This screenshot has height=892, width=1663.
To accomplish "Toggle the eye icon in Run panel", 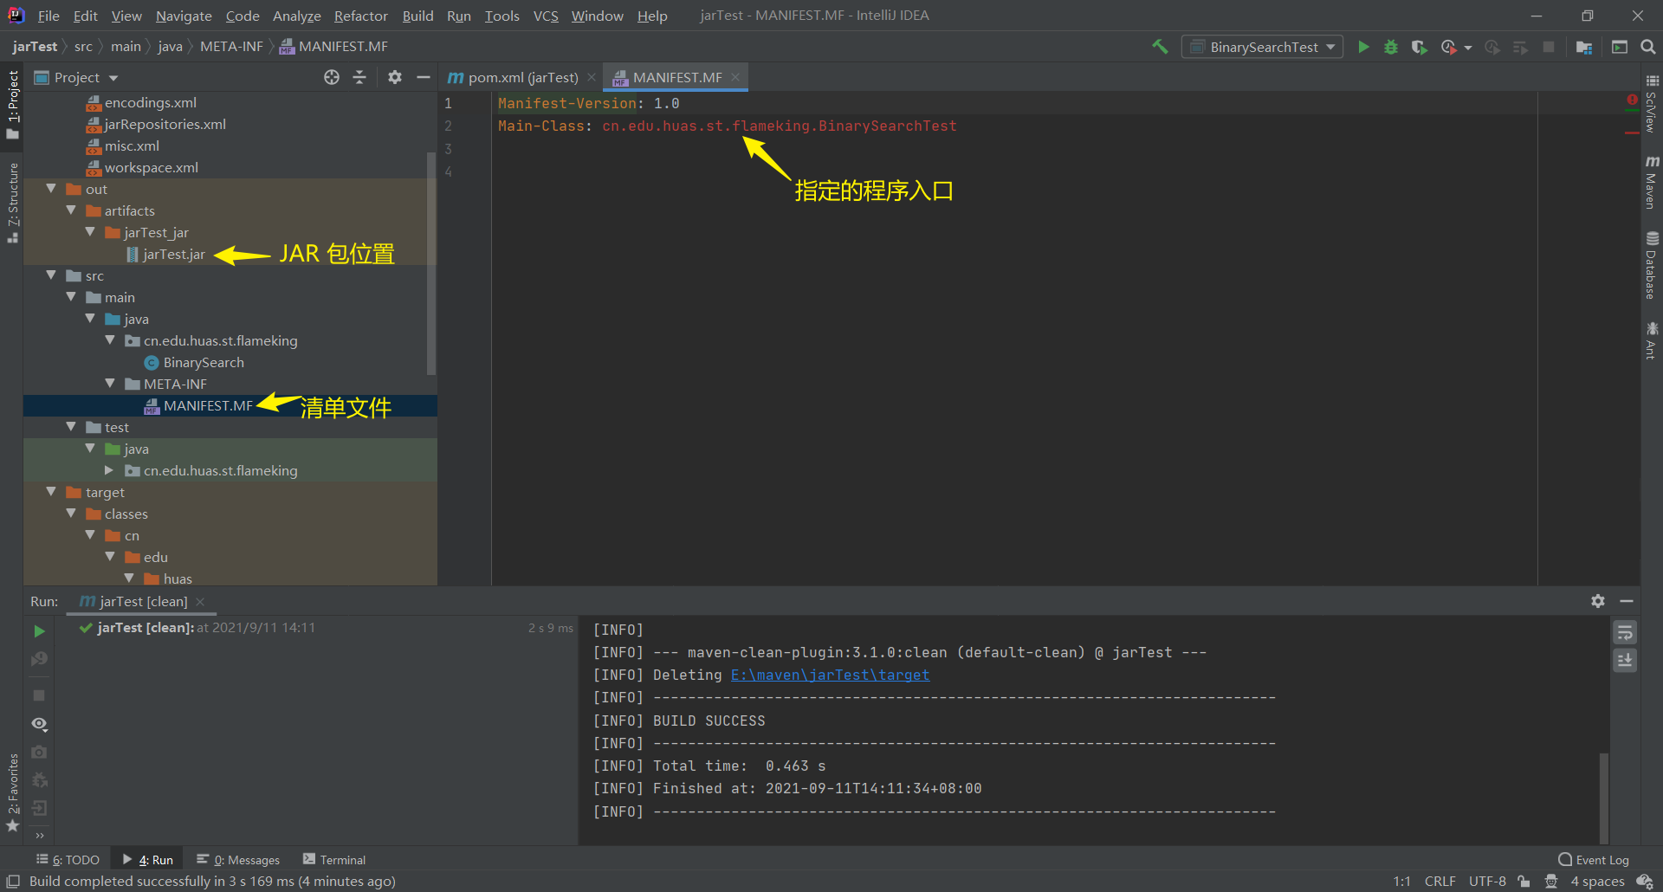I will [39, 724].
